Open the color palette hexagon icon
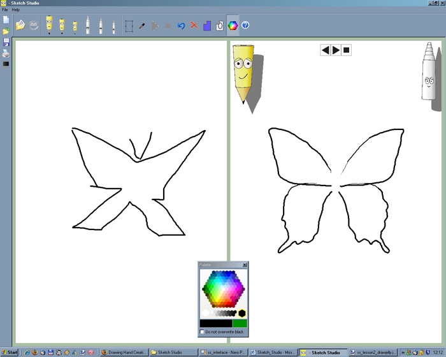446x357 pixels. point(233,25)
